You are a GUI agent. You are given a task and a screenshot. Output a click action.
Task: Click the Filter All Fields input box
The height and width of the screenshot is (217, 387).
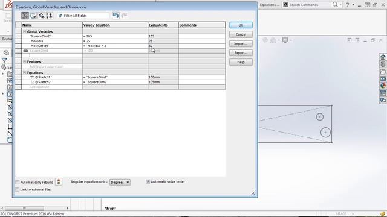(x=83, y=16)
